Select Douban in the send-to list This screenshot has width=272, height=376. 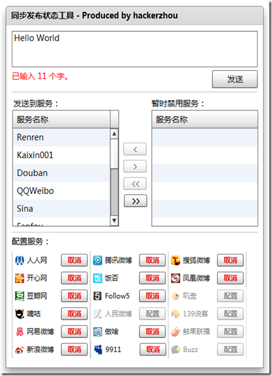(x=61, y=173)
